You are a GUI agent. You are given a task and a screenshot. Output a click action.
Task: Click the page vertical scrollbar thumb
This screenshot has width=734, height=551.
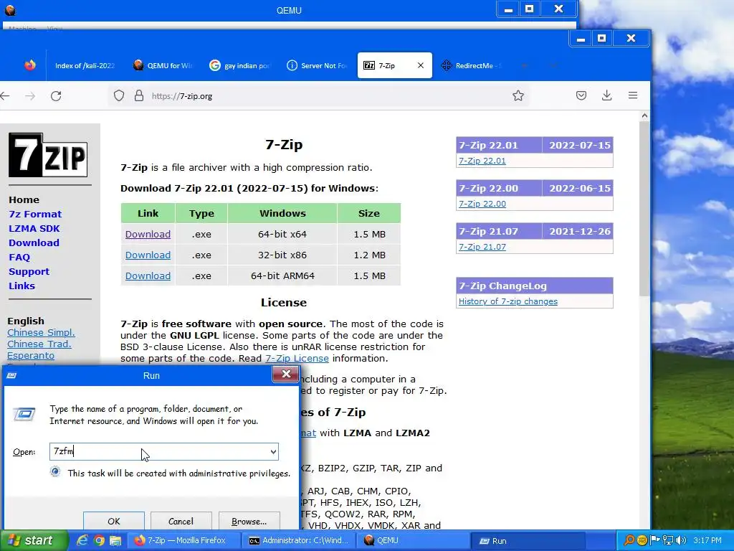pyautogui.click(x=644, y=209)
